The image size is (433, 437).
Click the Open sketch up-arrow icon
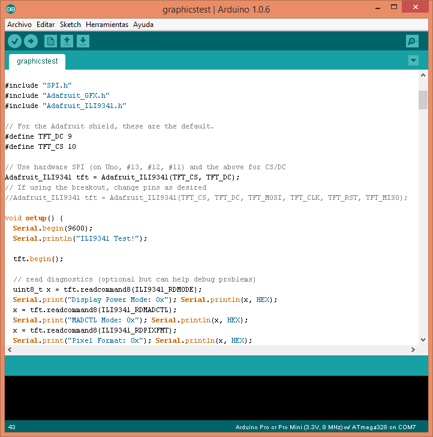[67, 41]
